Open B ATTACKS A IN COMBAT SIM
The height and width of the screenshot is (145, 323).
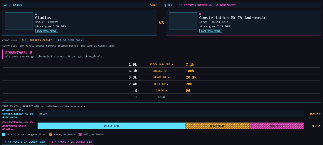coord(72,142)
